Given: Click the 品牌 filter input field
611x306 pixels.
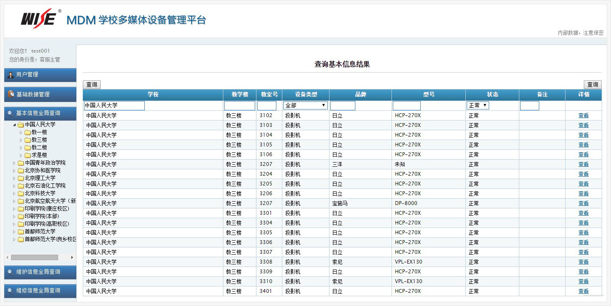Looking at the screenshot, I should [343, 106].
